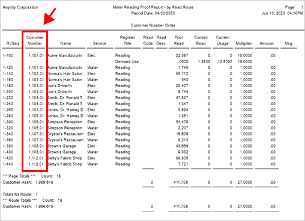Click the multiplier 10.0000 in row 1-100
305x221 pixels.
pyautogui.click(x=245, y=55)
